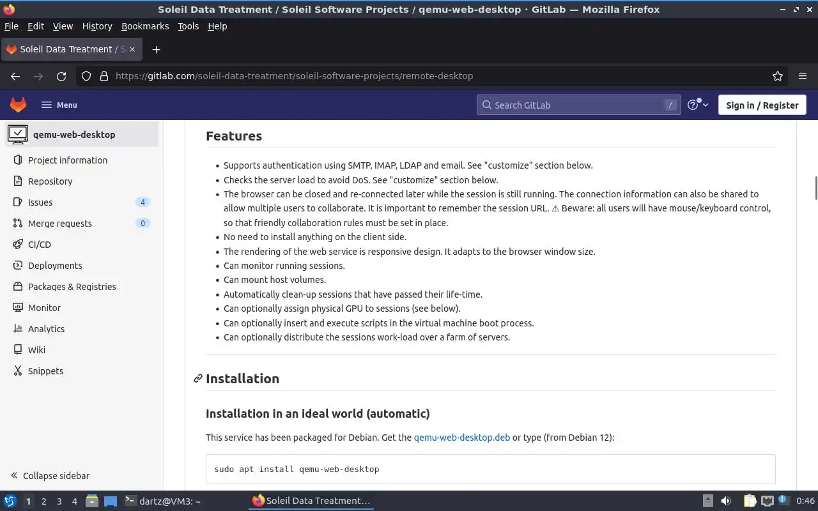Click the Analytics chart icon
The width and height of the screenshot is (818, 511).
click(x=17, y=329)
